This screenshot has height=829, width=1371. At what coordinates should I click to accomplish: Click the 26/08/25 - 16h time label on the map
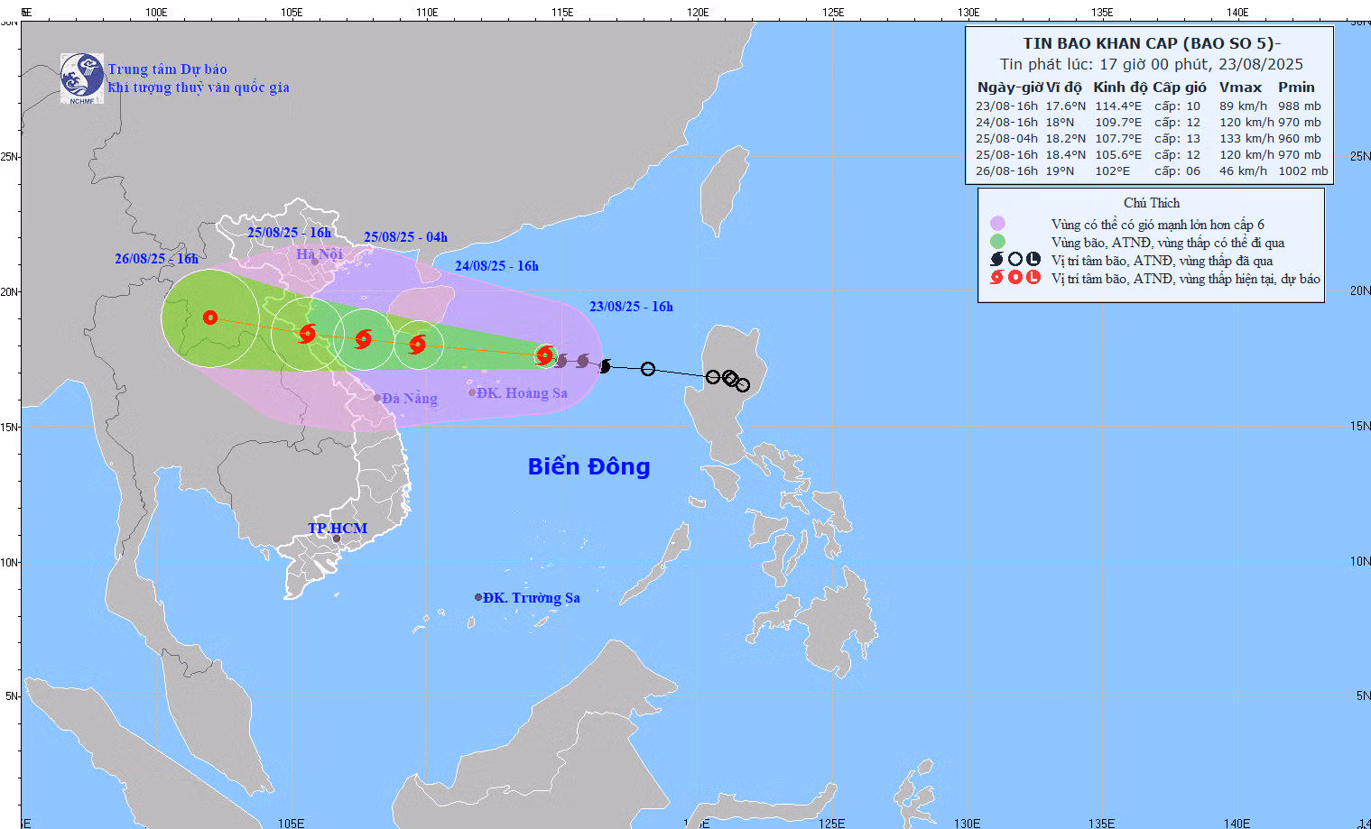tap(156, 259)
